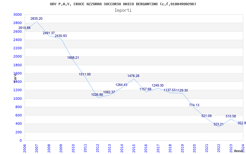246x154 pixels.
Task: Select year 2021 on the x-axis
Action: [207, 148]
